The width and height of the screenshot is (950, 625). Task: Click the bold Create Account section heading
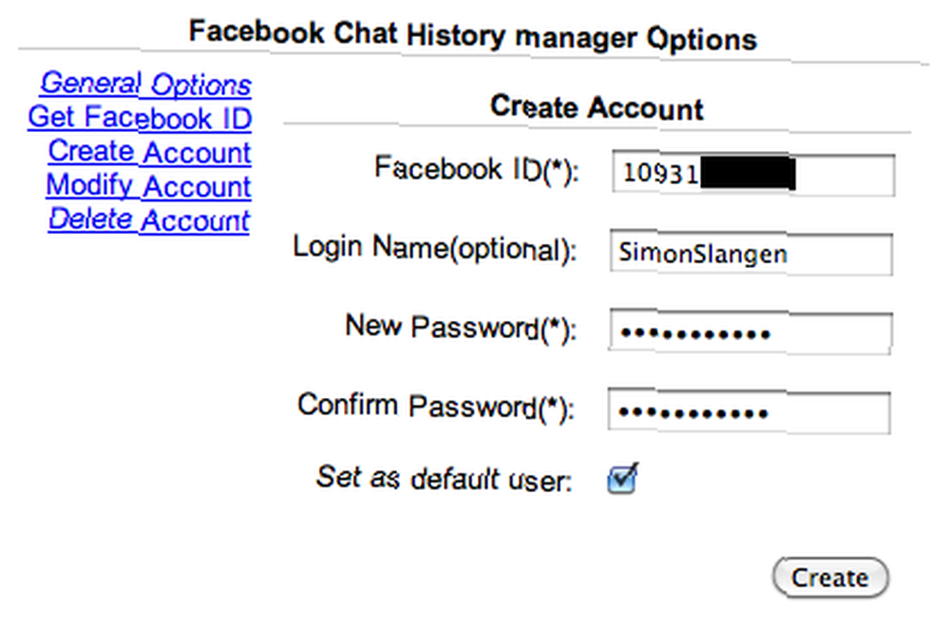[597, 107]
